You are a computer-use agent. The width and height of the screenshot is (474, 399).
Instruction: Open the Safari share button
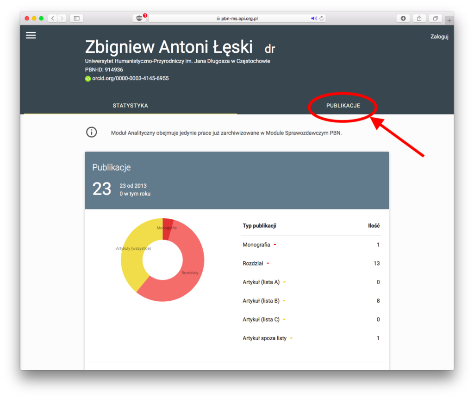[x=419, y=19]
